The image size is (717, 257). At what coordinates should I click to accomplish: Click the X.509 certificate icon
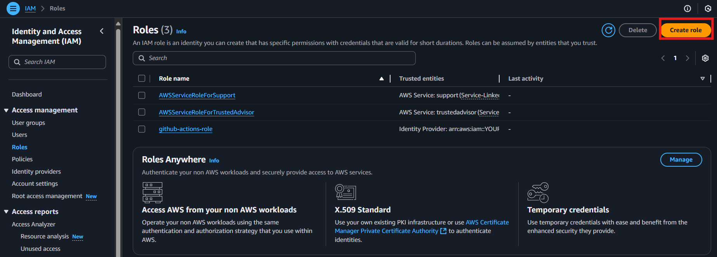[345, 192]
